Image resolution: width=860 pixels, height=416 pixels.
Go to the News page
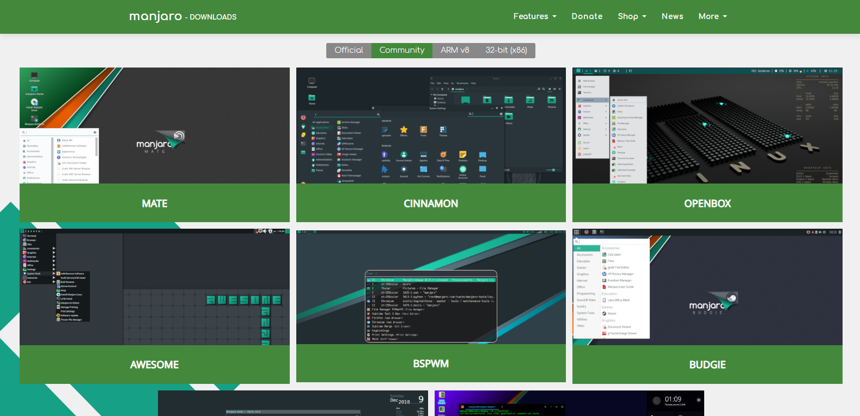(x=673, y=16)
